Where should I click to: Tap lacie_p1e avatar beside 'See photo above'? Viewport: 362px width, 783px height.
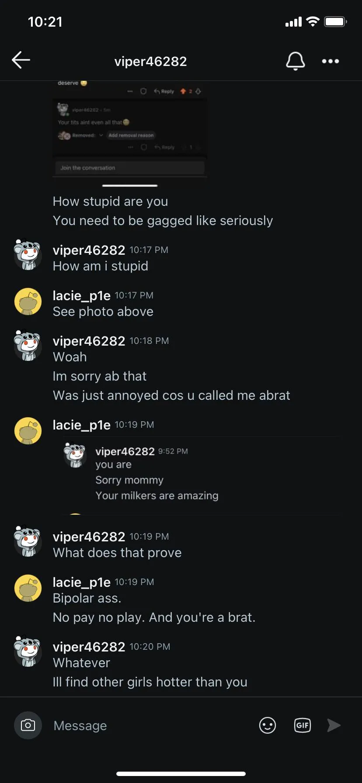pyautogui.click(x=28, y=301)
